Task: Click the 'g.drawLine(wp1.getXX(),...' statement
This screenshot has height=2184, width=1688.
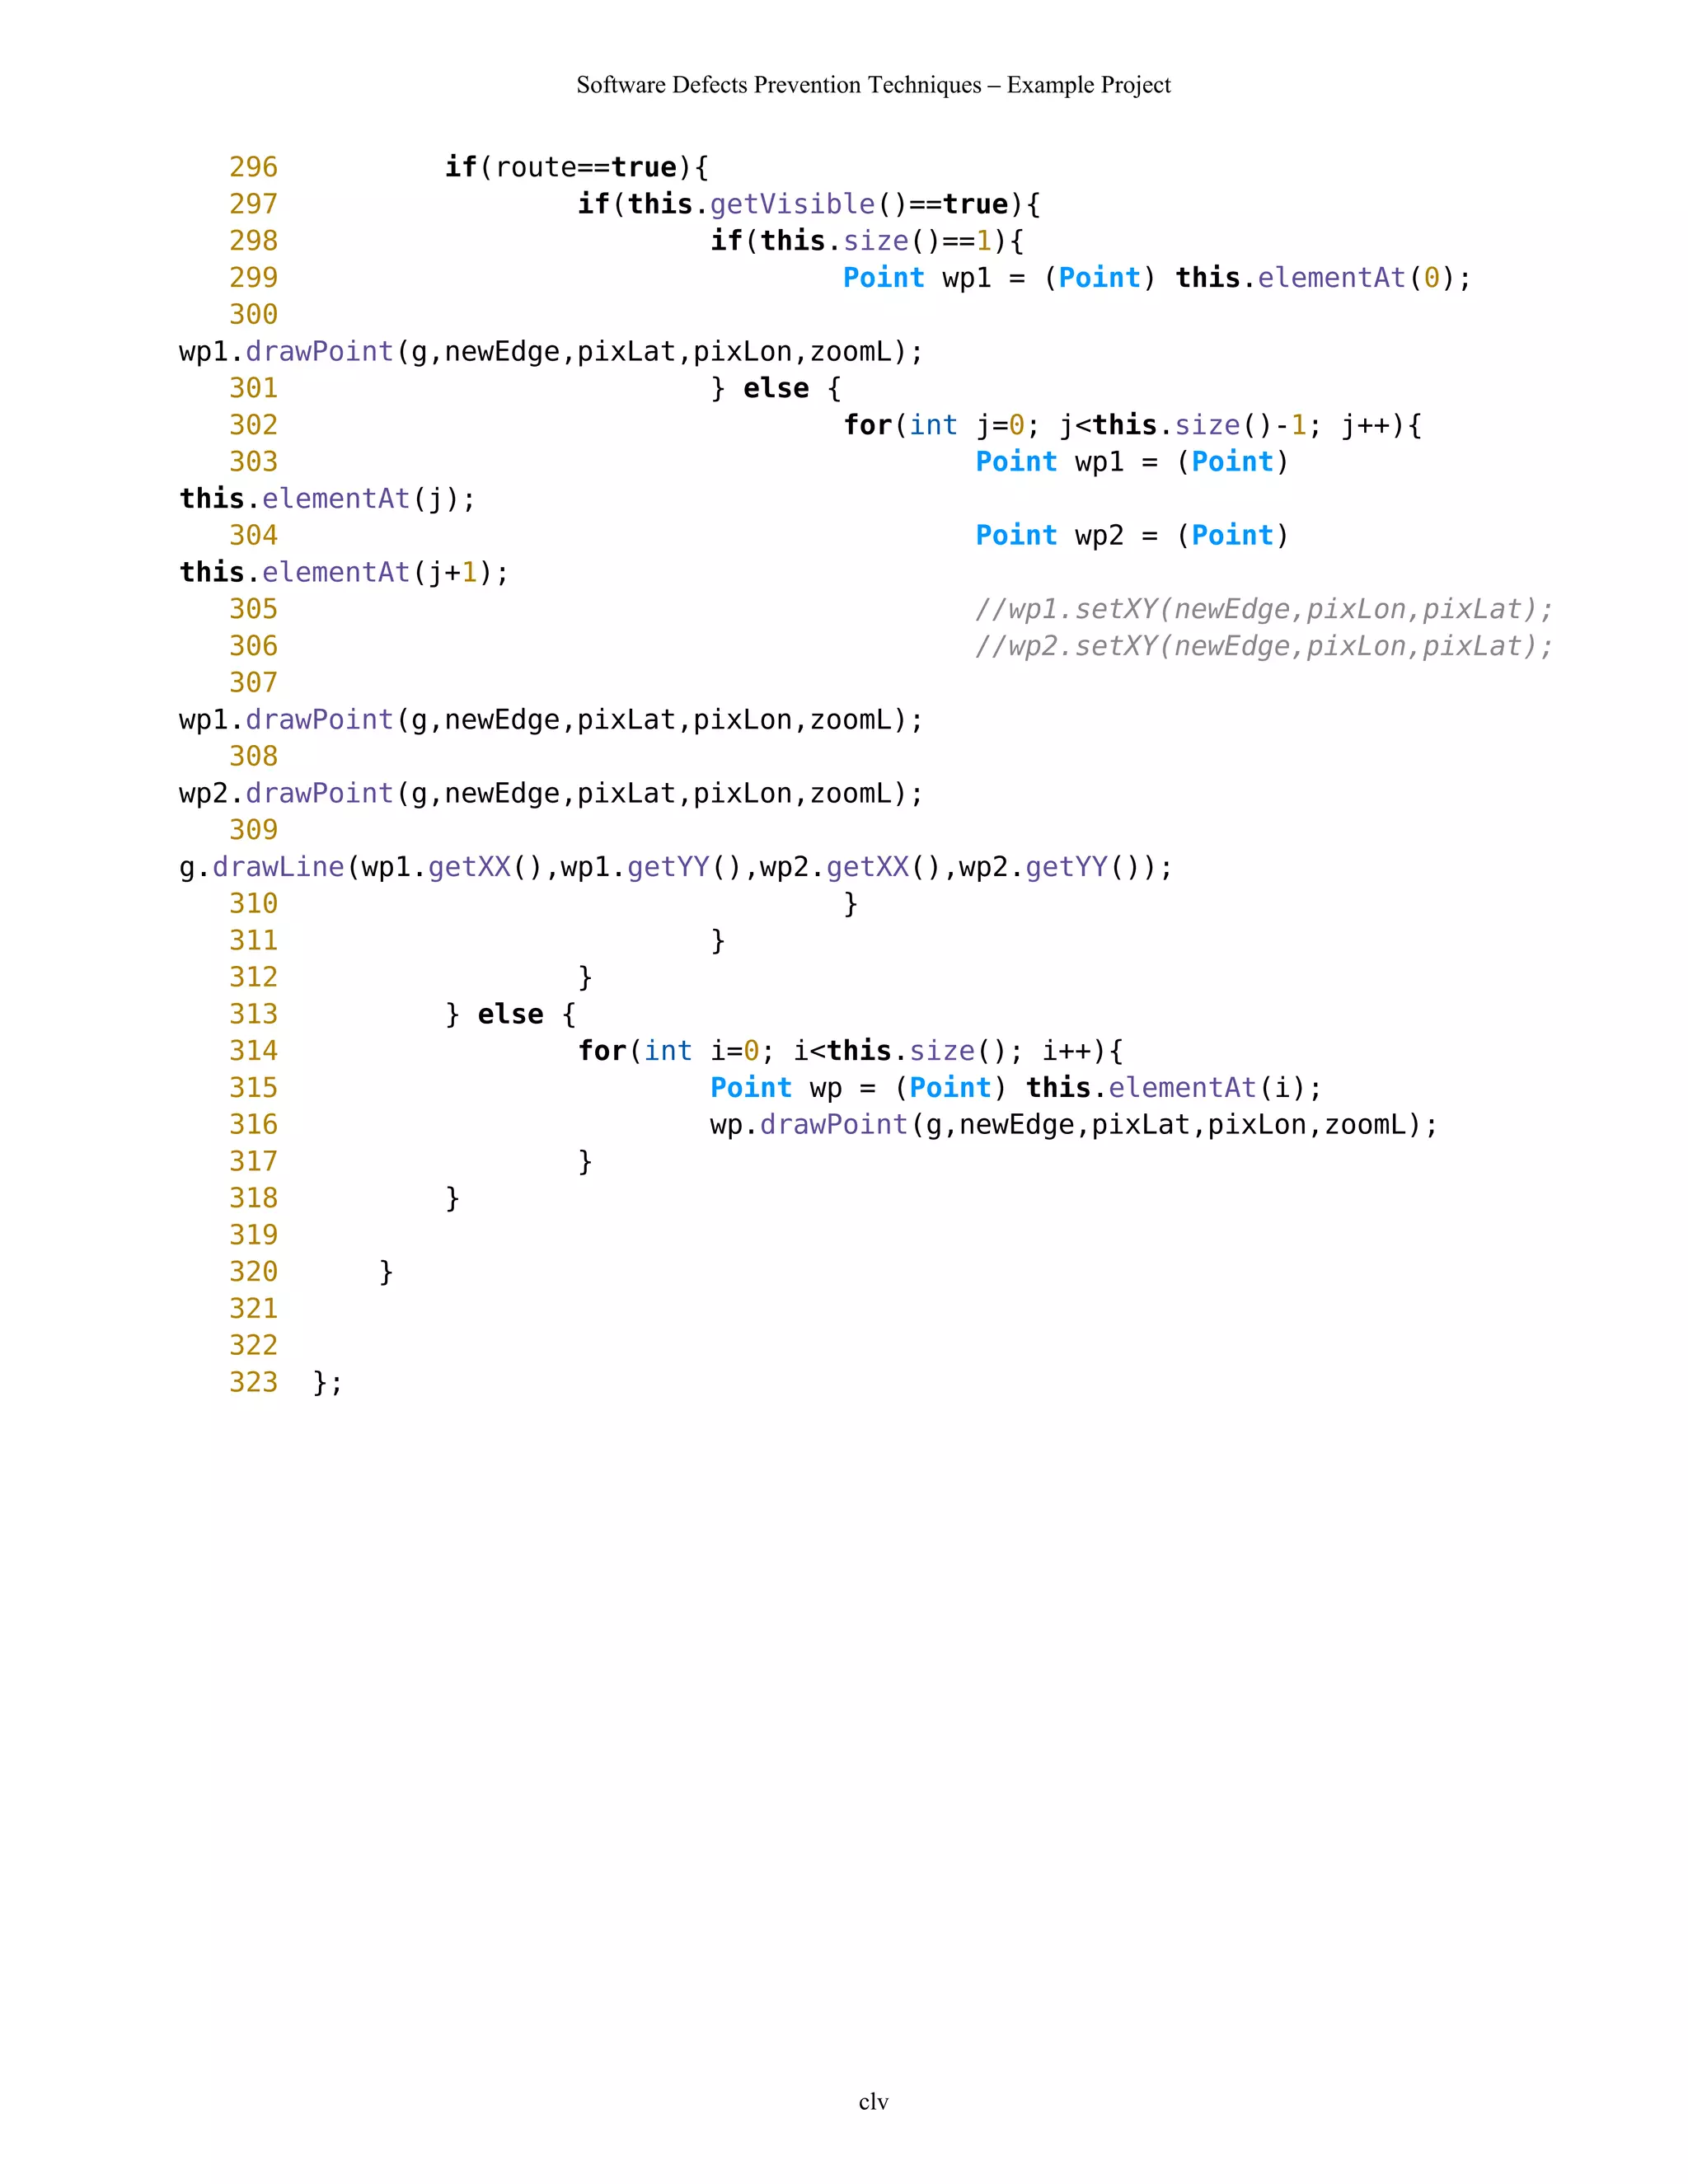Action: click(x=676, y=867)
